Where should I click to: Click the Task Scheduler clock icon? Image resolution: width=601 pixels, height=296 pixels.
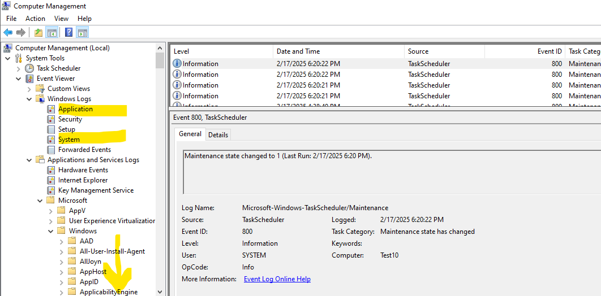click(29, 68)
